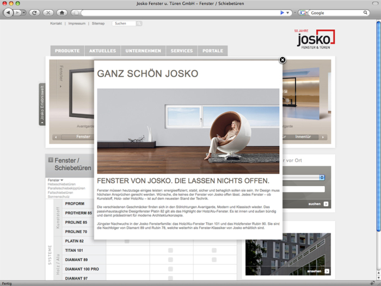Select the DIAMANT 89 system row
381x286 pixels.
click(84, 260)
